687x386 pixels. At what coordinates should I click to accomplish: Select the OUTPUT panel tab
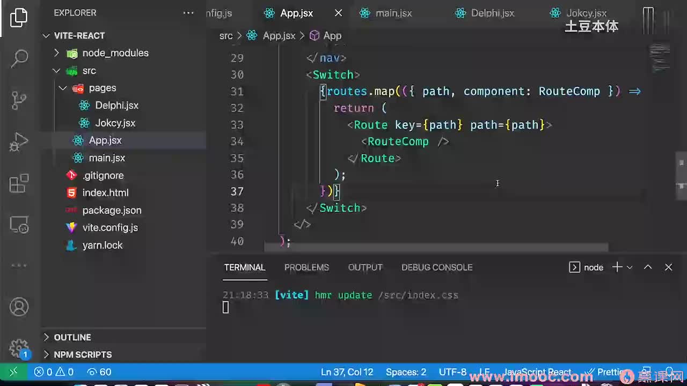(366, 267)
